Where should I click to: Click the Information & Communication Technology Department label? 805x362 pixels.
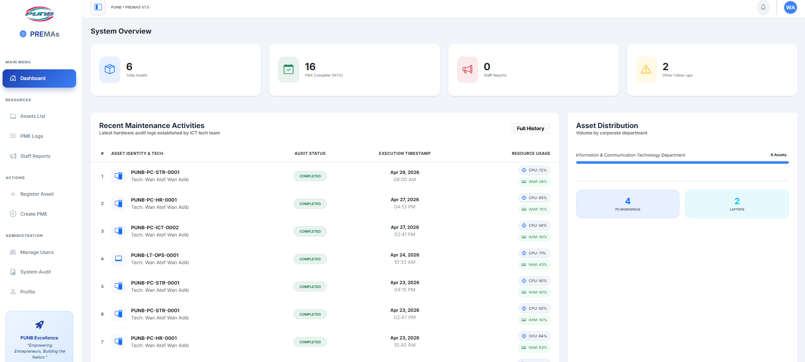pyautogui.click(x=631, y=155)
